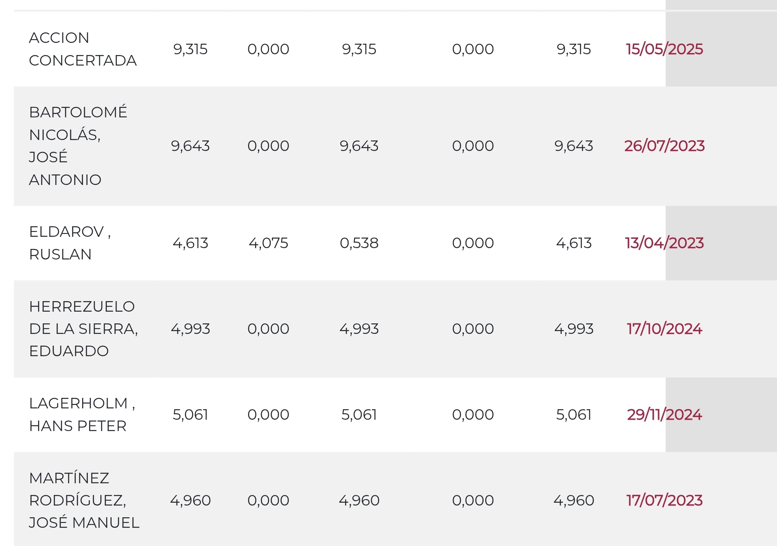Viewport: 777px width, 546px height.
Task: Open the 17/10/2024 date link
Action: click(664, 329)
